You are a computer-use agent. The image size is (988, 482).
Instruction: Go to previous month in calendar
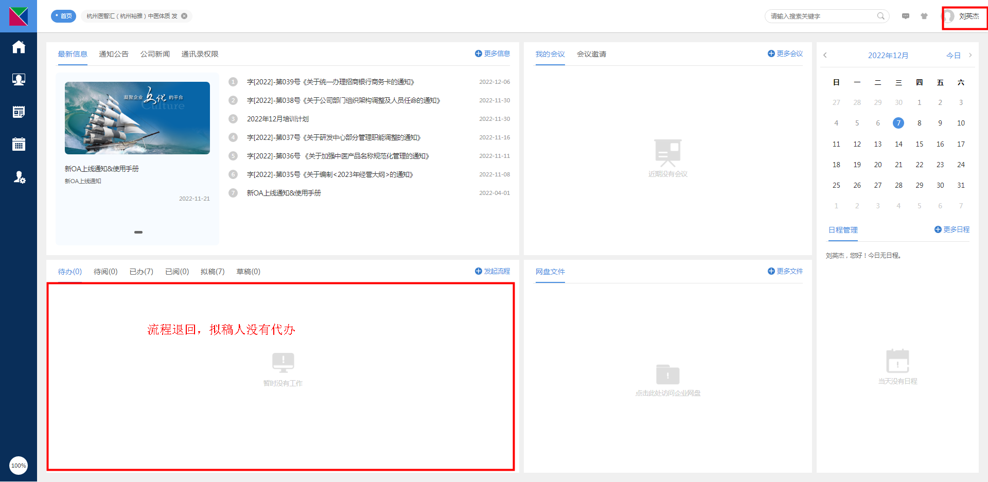pyautogui.click(x=825, y=55)
